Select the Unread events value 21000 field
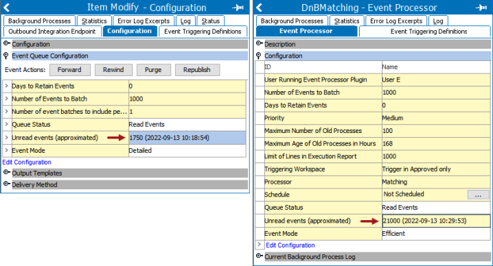 [436, 221]
